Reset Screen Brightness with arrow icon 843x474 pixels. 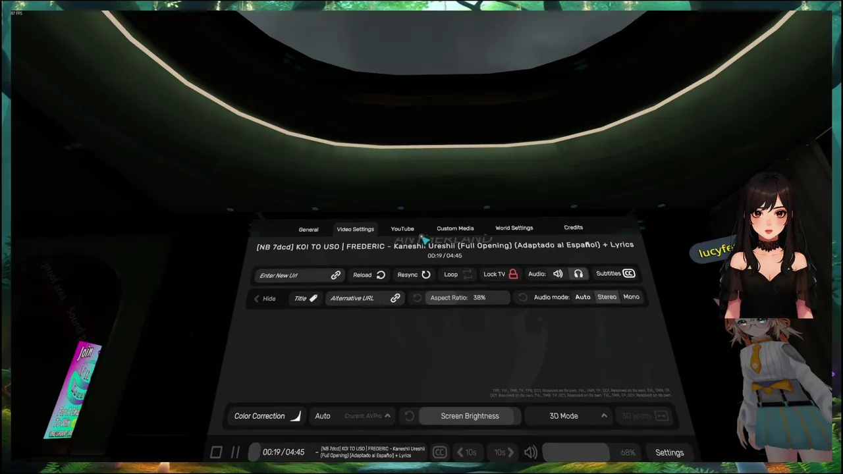point(409,416)
